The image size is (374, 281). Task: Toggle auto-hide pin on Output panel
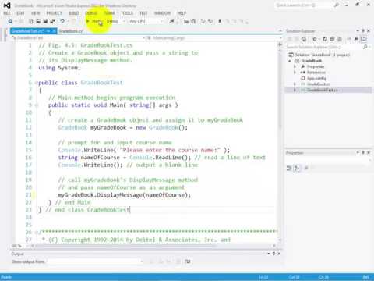(x=273, y=254)
